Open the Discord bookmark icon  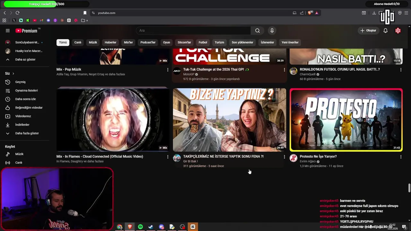[48, 20]
